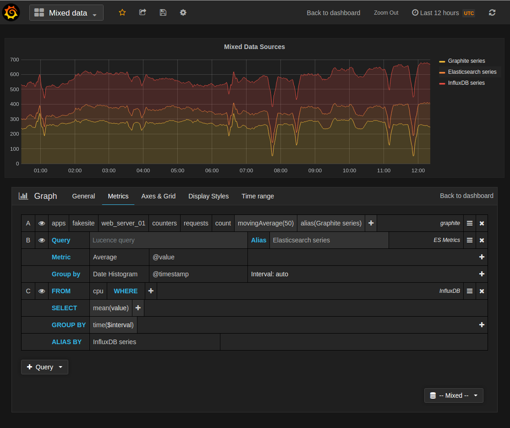Open the hamburger menu on query row A
This screenshot has width=510, height=428.
469,223
